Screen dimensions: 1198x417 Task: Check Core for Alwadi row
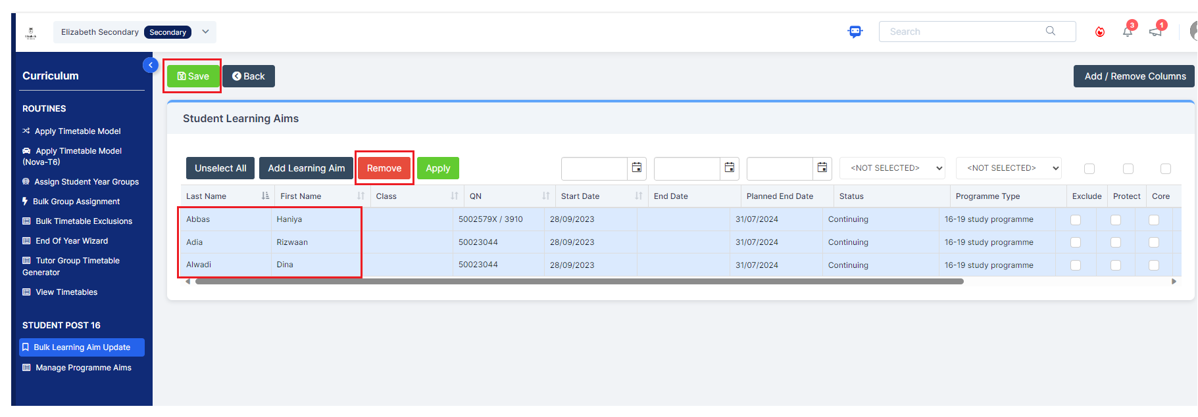tap(1154, 265)
